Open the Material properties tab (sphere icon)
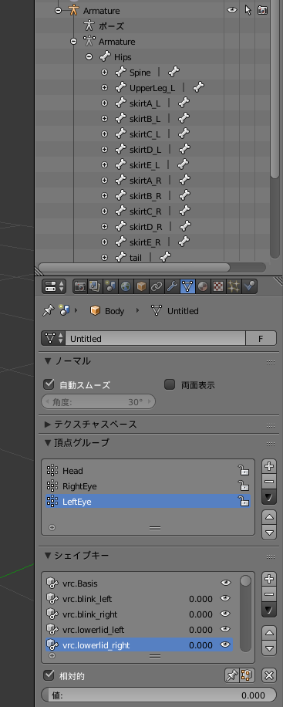 (x=203, y=286)
